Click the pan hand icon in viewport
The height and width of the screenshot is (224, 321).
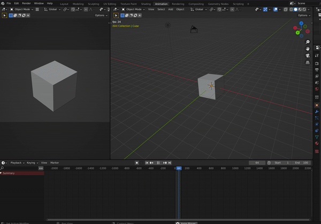[x=308, y=49]
